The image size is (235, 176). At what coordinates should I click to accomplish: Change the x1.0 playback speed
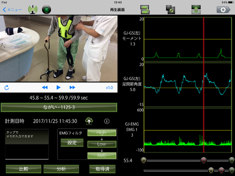point(109,88)
